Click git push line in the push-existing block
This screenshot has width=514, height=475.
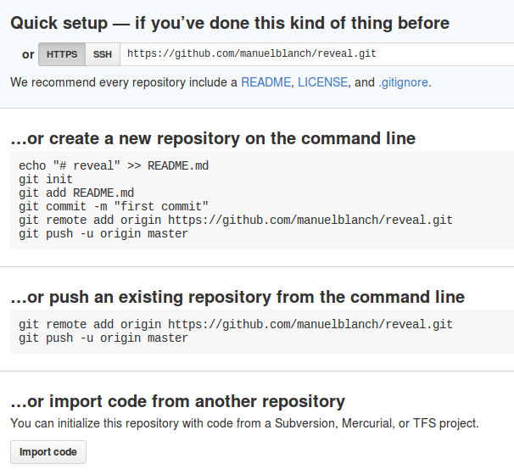(x=103, y=338)
